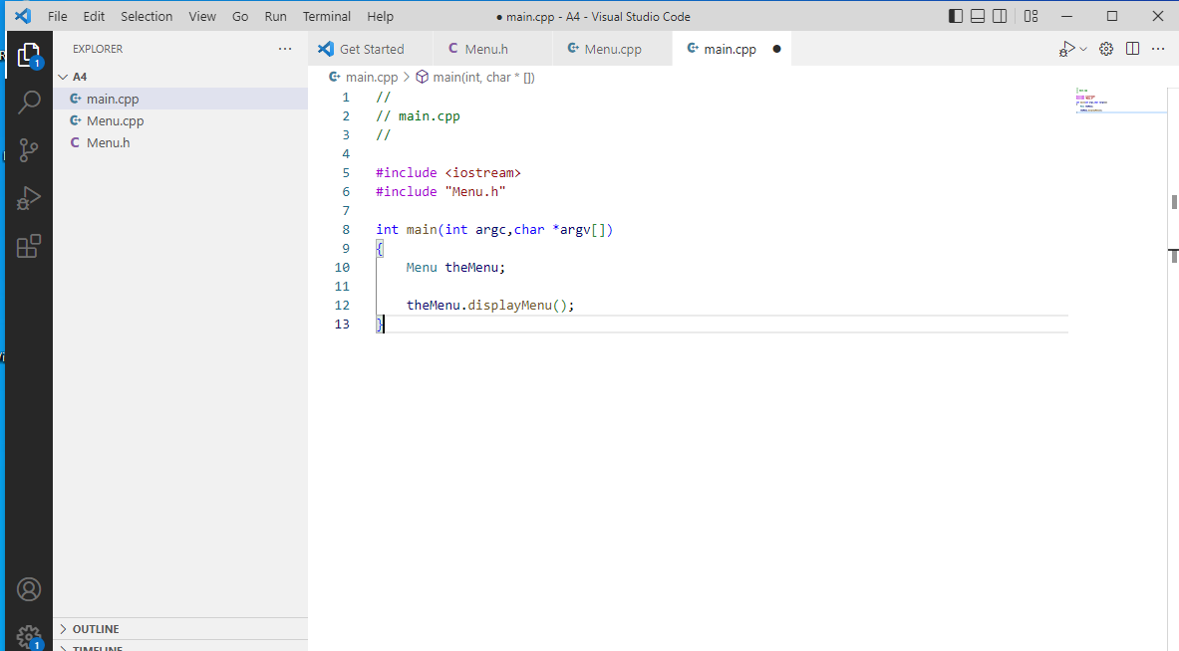
Task: Open the Terminal menu
Action: tap(326, 16)
